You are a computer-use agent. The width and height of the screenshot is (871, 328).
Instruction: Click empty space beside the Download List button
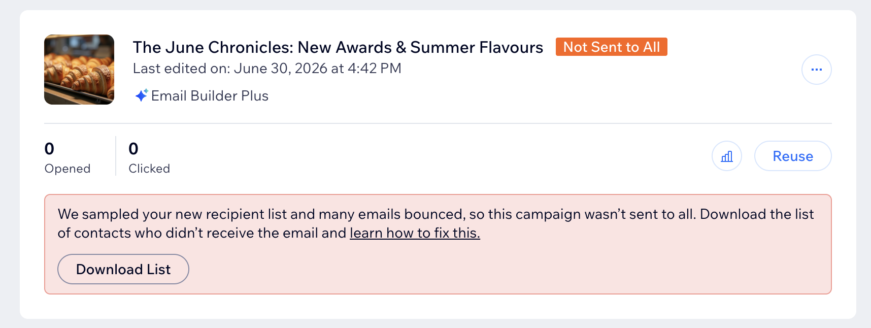[x=508, y=269]
